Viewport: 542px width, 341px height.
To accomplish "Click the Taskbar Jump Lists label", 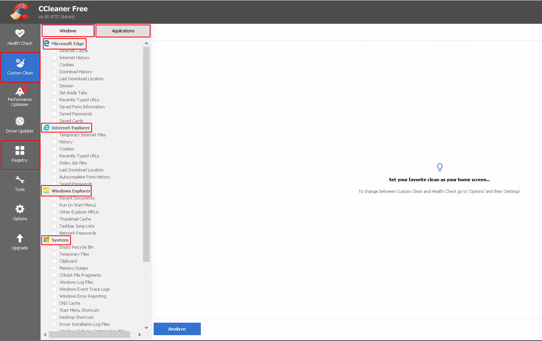I will click(x=77, y=226).
